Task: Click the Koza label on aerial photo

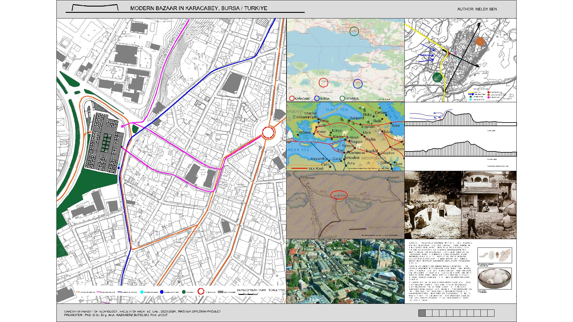Action: [x=338, y=248]
